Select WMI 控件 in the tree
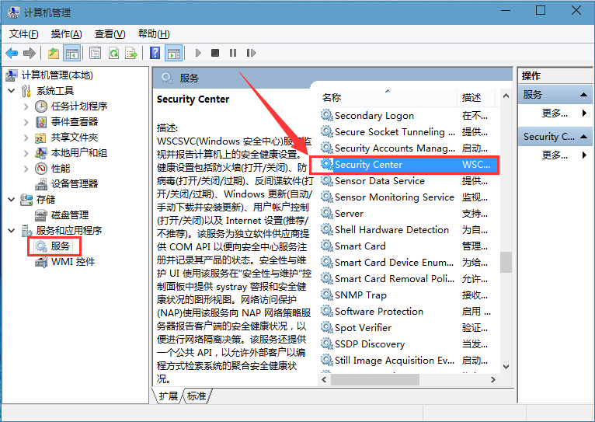 click(x=73, y=261)
